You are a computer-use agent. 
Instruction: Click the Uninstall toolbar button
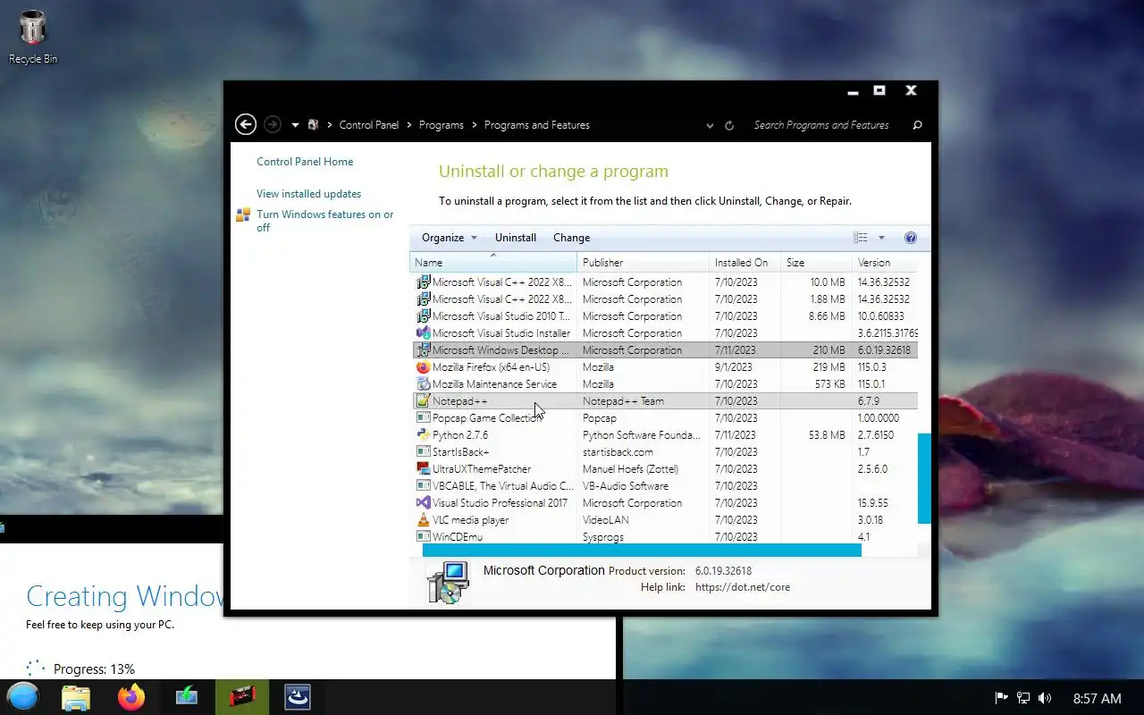coord(516,238)
